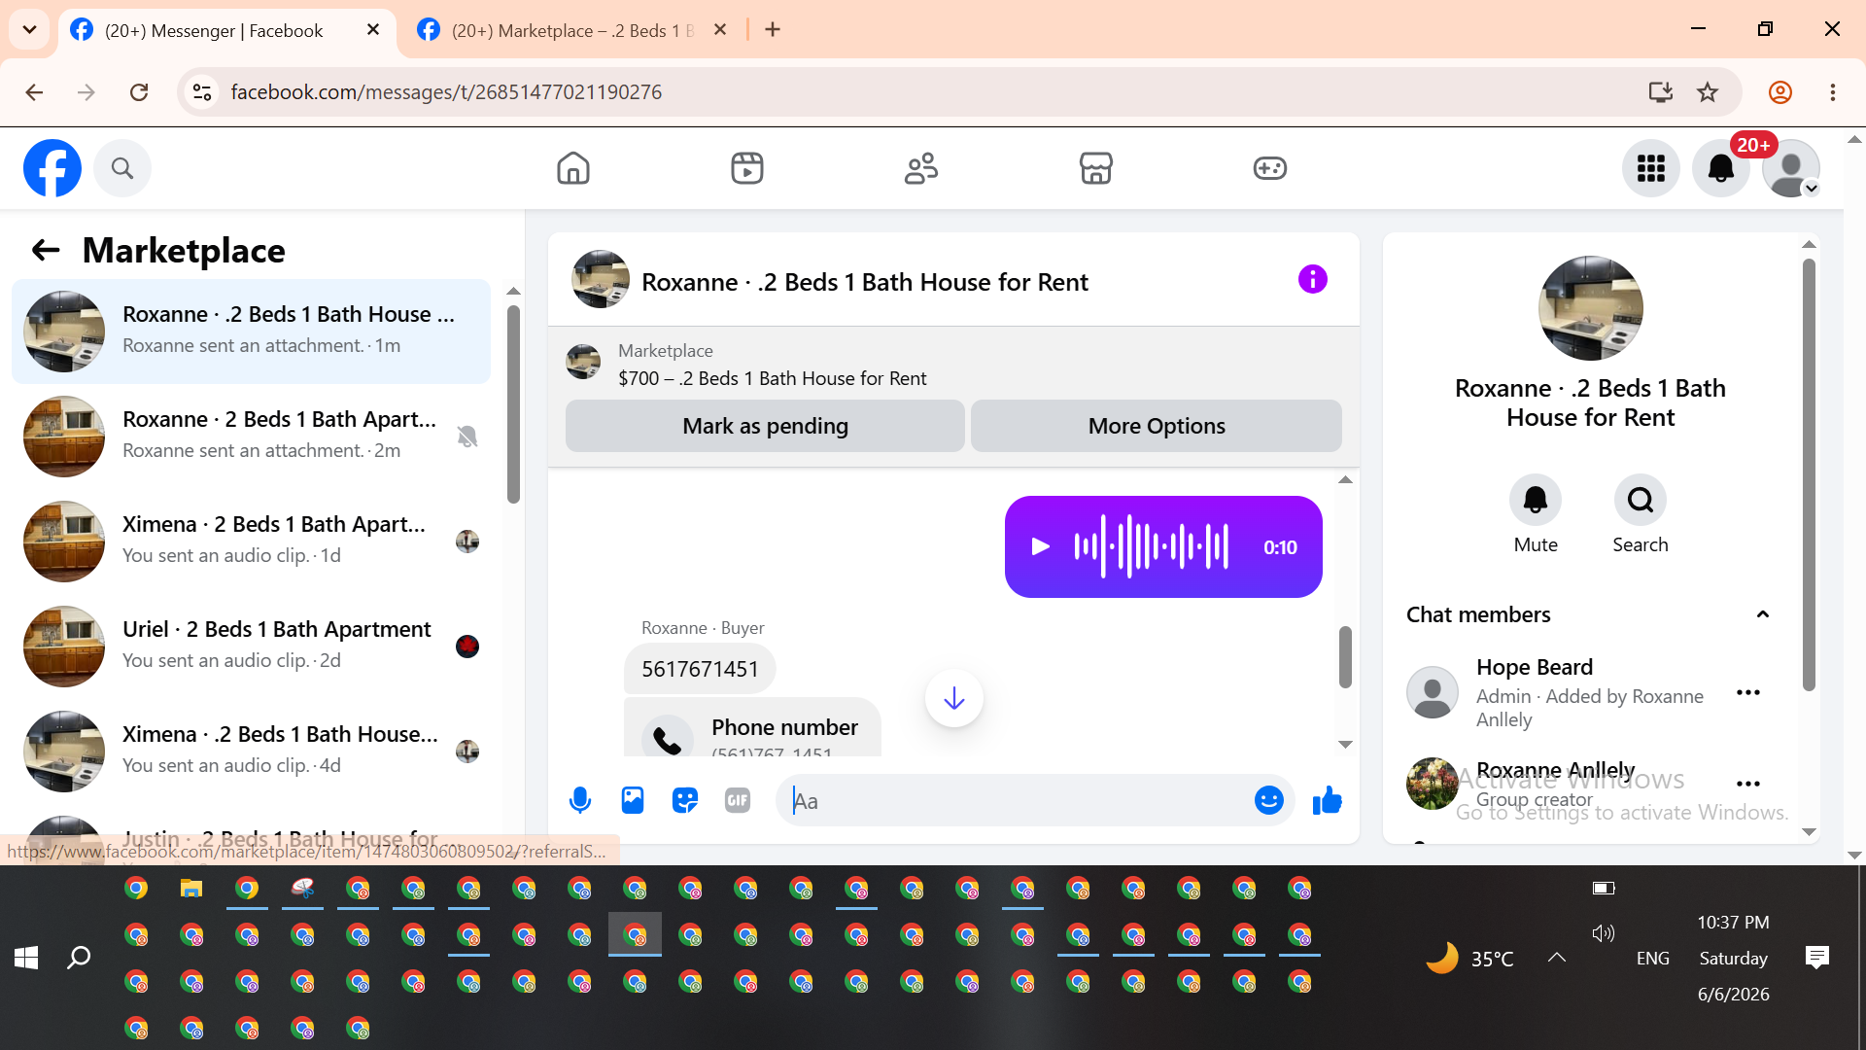View site information in address bar

click(202, 92)
